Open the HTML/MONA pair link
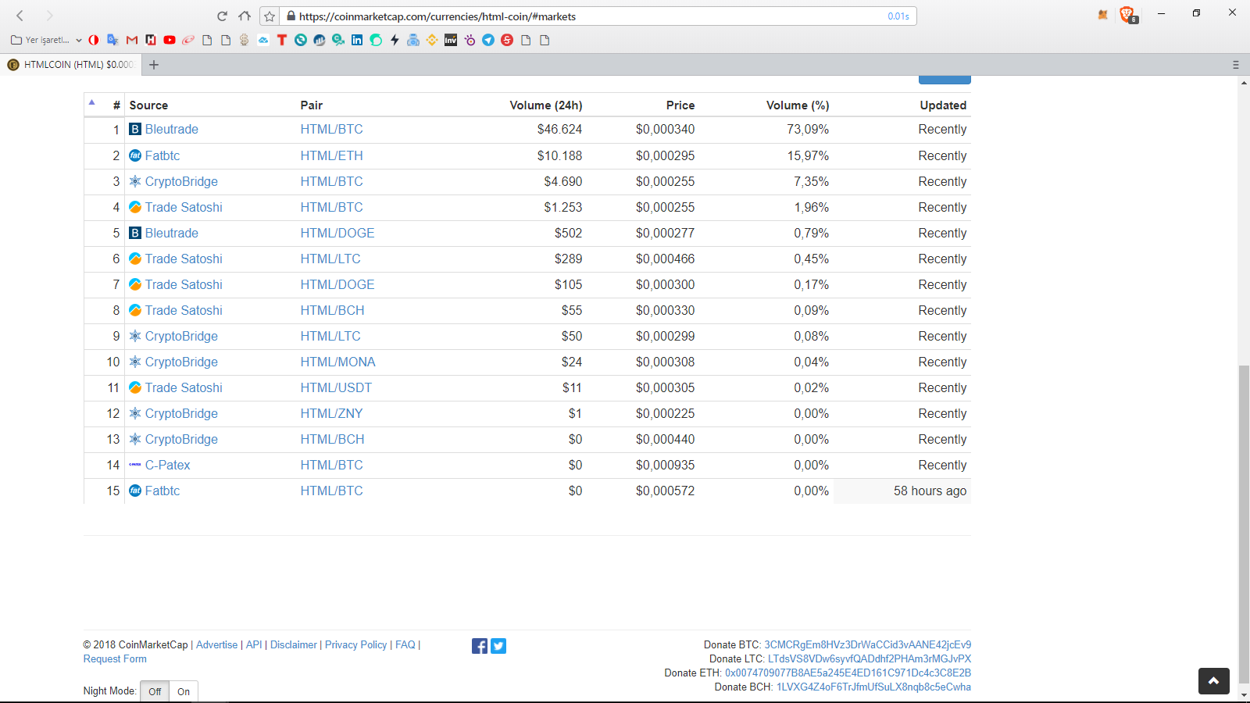The height and width of the screenshot is (703, 1250). [337, 362]
